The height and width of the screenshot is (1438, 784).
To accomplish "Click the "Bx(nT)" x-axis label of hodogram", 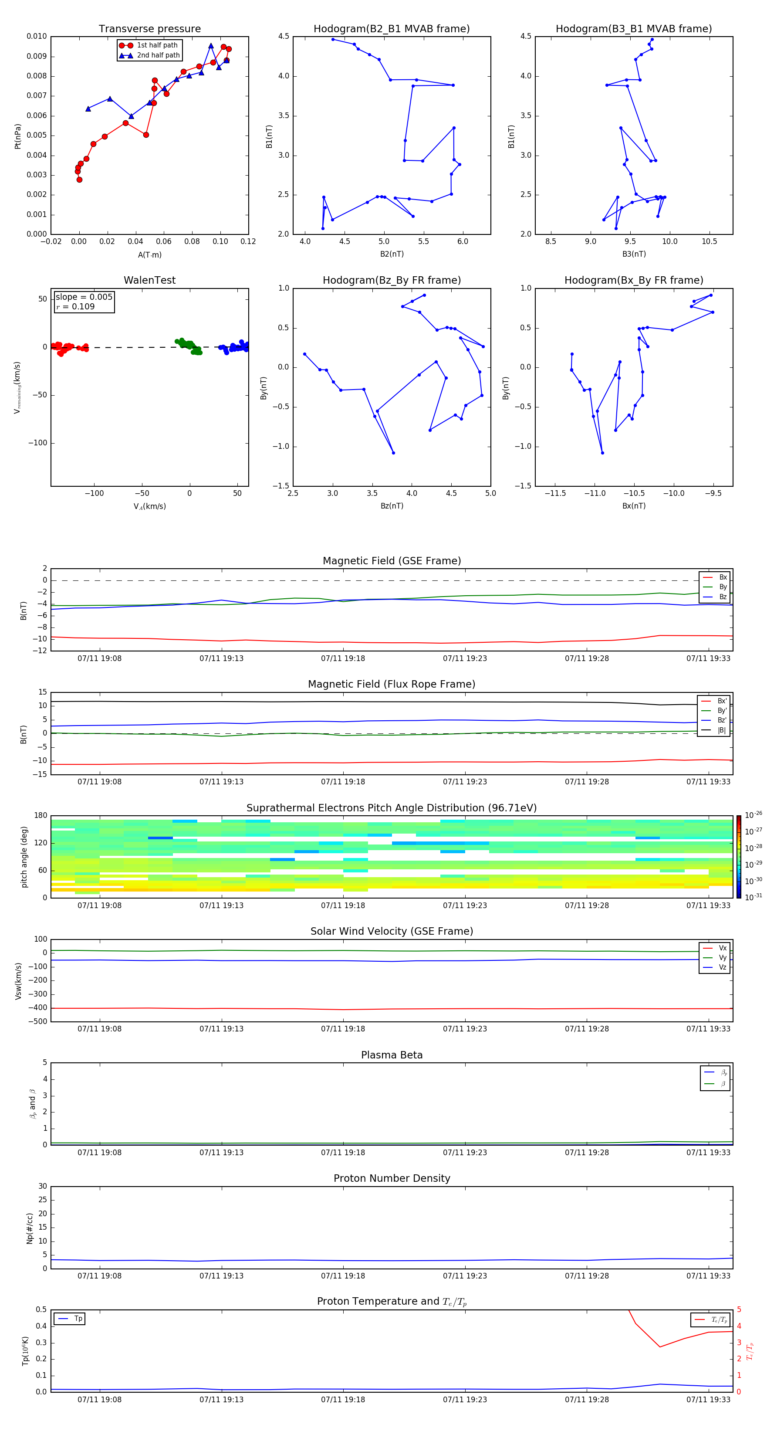I will coord(634,506).
